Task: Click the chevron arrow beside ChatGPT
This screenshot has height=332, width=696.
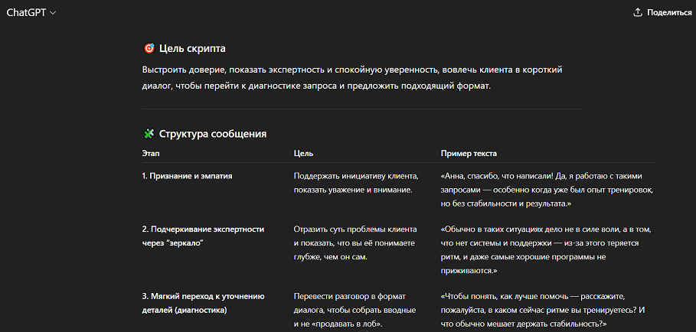Action: point(53,13)
